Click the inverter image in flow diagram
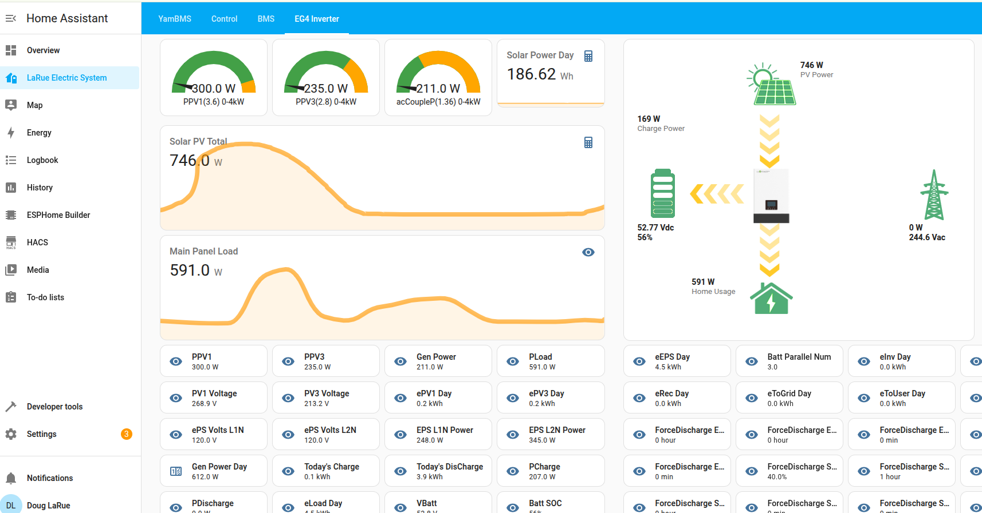Viewport: 982px width, 513px height. 771,196
